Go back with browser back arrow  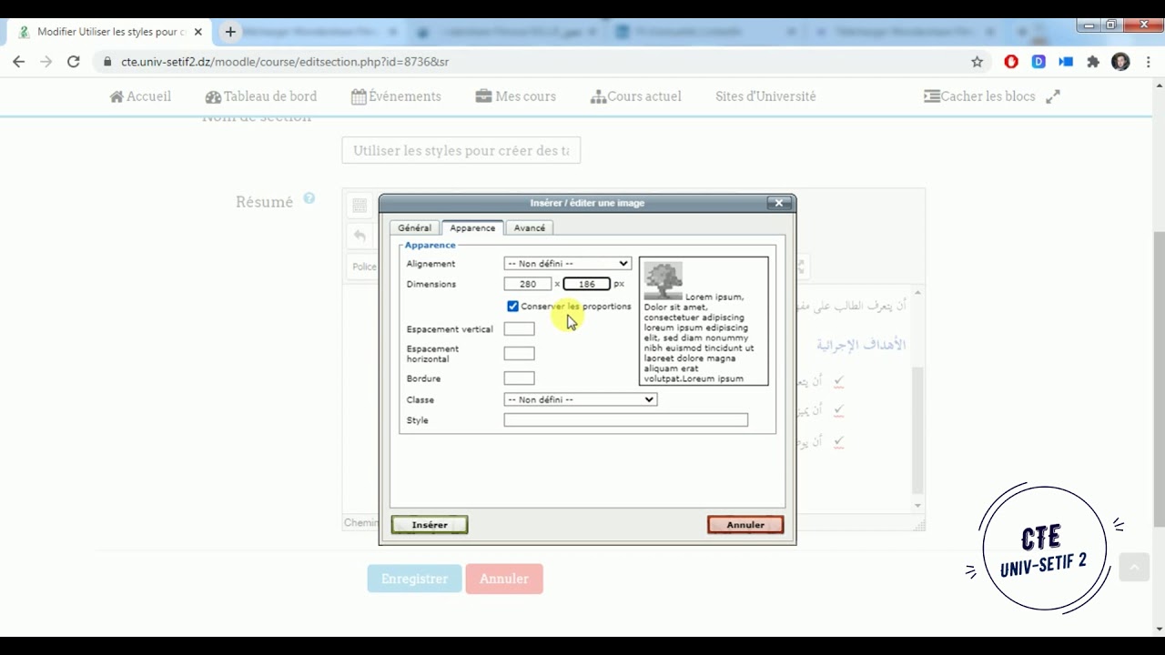point(19,62)
